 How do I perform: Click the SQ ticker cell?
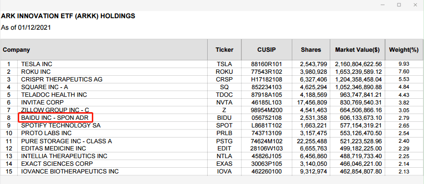224,87
